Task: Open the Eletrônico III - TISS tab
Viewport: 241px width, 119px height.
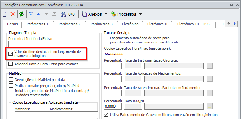Action: 193,24
